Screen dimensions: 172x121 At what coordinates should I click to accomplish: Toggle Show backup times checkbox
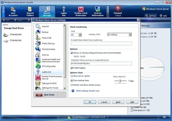pos(72,80)
